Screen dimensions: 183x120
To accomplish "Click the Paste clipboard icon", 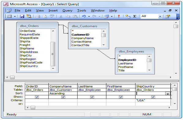I will click(75, 16).
